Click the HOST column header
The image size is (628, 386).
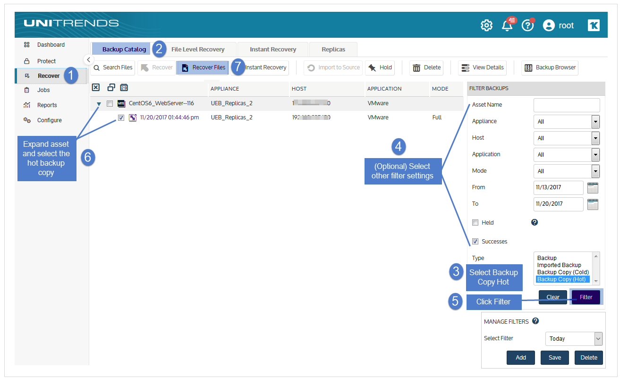[x=299, y=89]
